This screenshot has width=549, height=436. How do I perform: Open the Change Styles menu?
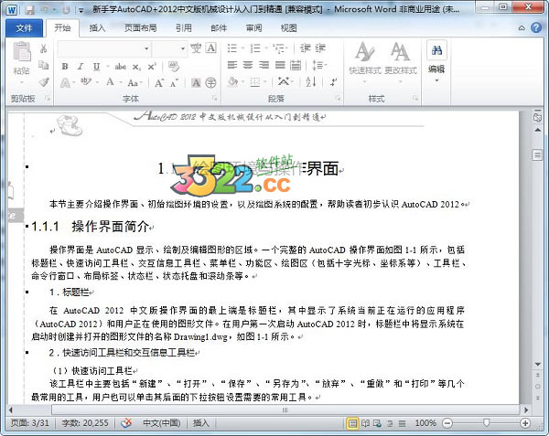[x=401, y=63]
